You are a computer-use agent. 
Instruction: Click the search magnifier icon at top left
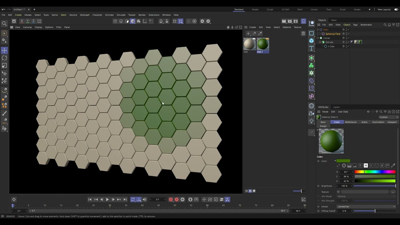click(4, 23)
